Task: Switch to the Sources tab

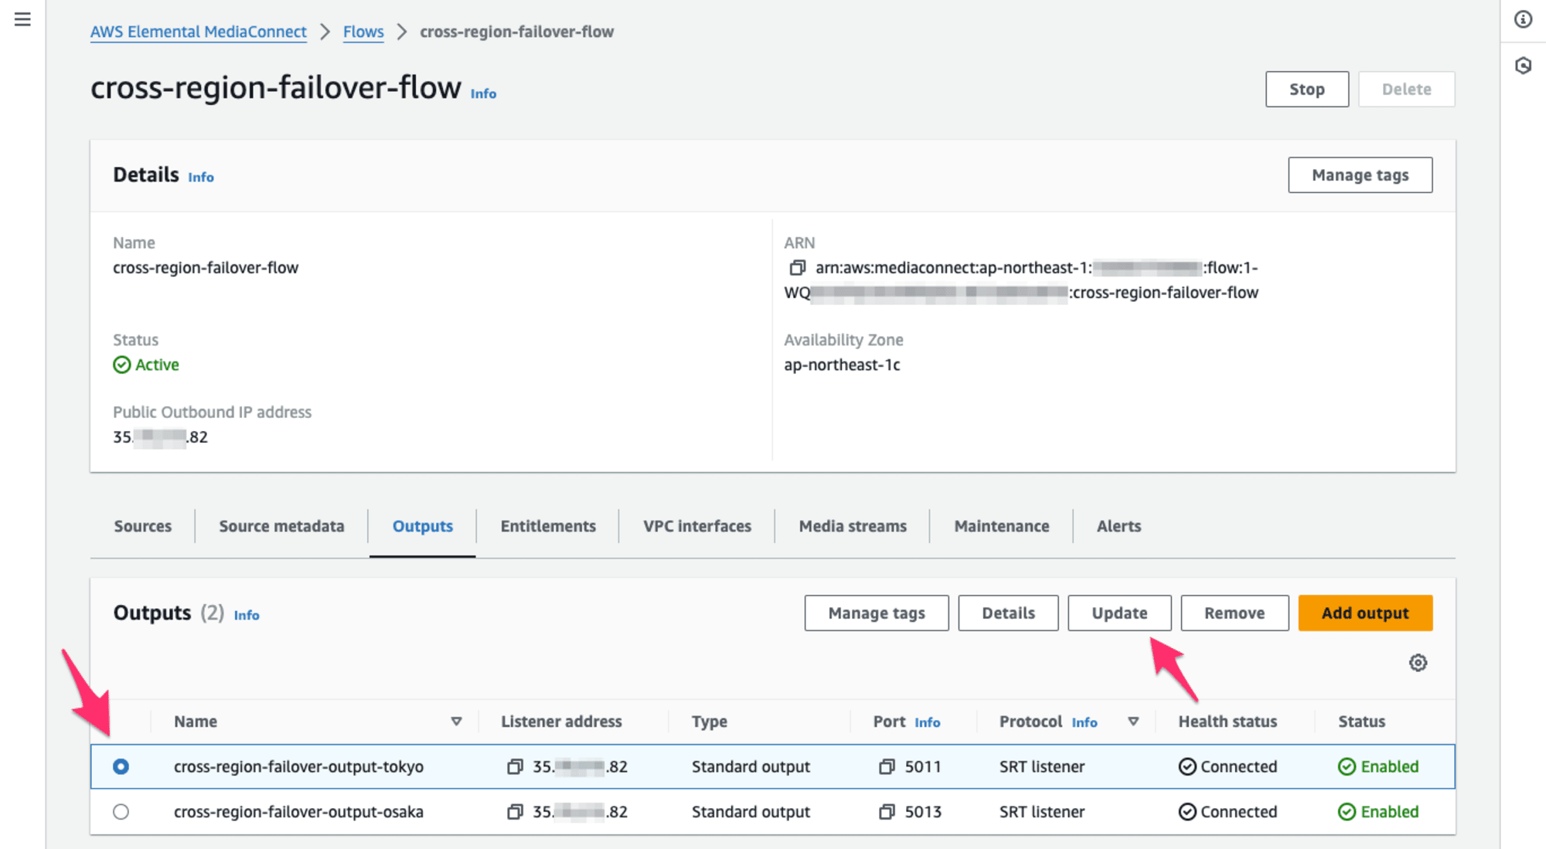Action: pyautogui.click(x=143, y=526)
